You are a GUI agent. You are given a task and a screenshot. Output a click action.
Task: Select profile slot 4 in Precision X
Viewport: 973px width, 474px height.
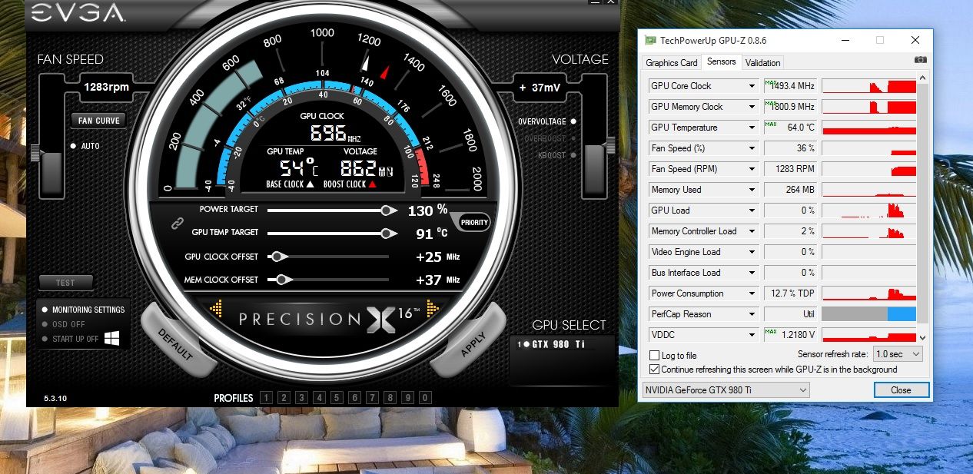[x=319, y=397]
